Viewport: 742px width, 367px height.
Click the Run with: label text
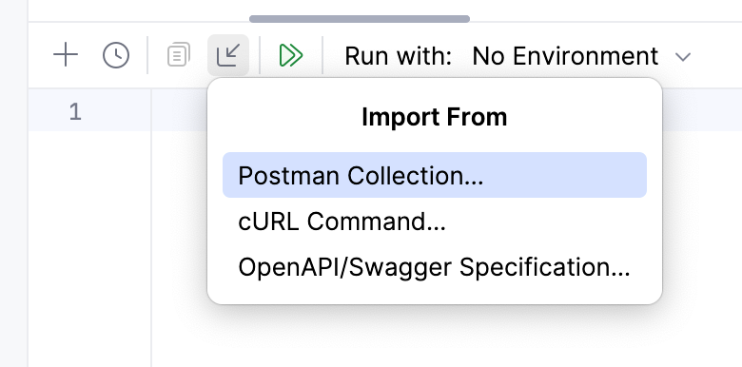[399, 56]
